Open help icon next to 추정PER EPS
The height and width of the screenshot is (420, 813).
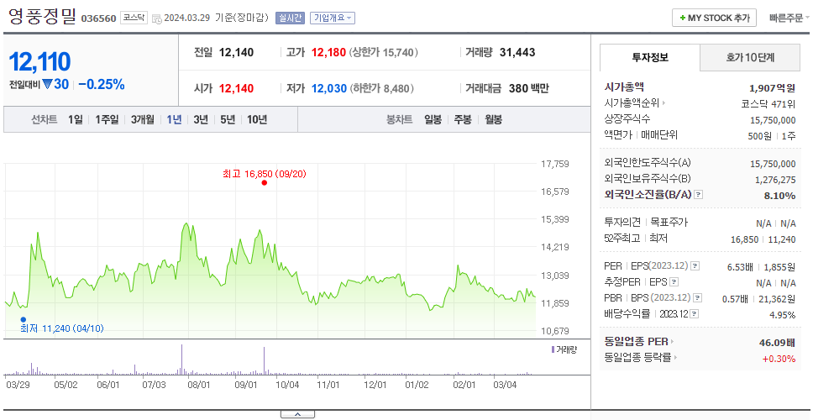pyautogui.click(x=674, y=282)
